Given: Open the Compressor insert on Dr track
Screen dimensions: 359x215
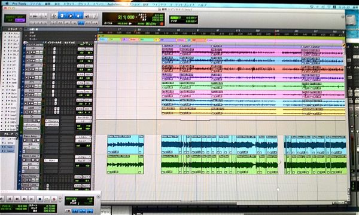Looking at the screenshot, I should pos(52,121).
